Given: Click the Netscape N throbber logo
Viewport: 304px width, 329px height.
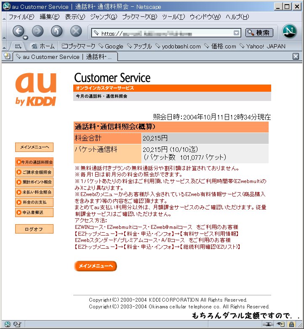Looking at the screenshot, I should (289, 31).
